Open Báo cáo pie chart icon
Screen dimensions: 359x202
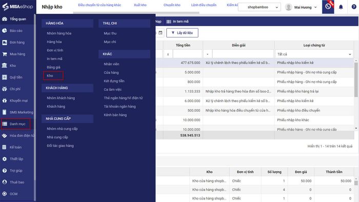4,31
